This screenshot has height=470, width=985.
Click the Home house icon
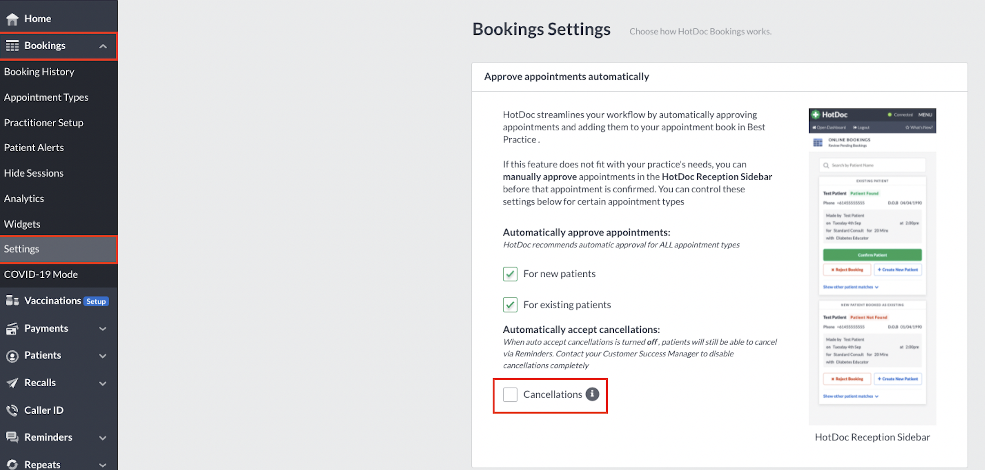pos(12,19)
